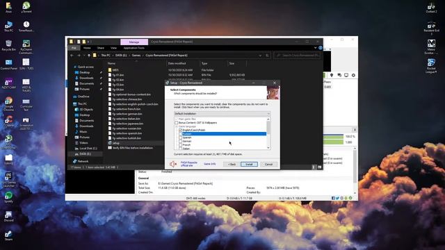Launch PyCharm Community desktop shortcut

point(26,47)
